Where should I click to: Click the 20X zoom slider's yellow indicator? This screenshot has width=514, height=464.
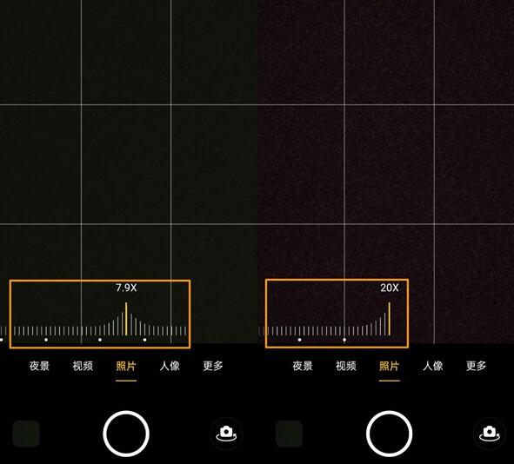[x=389, y=319]
